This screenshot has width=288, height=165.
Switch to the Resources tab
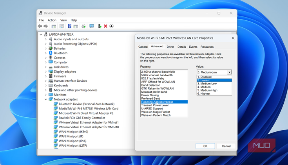point(207,47)
